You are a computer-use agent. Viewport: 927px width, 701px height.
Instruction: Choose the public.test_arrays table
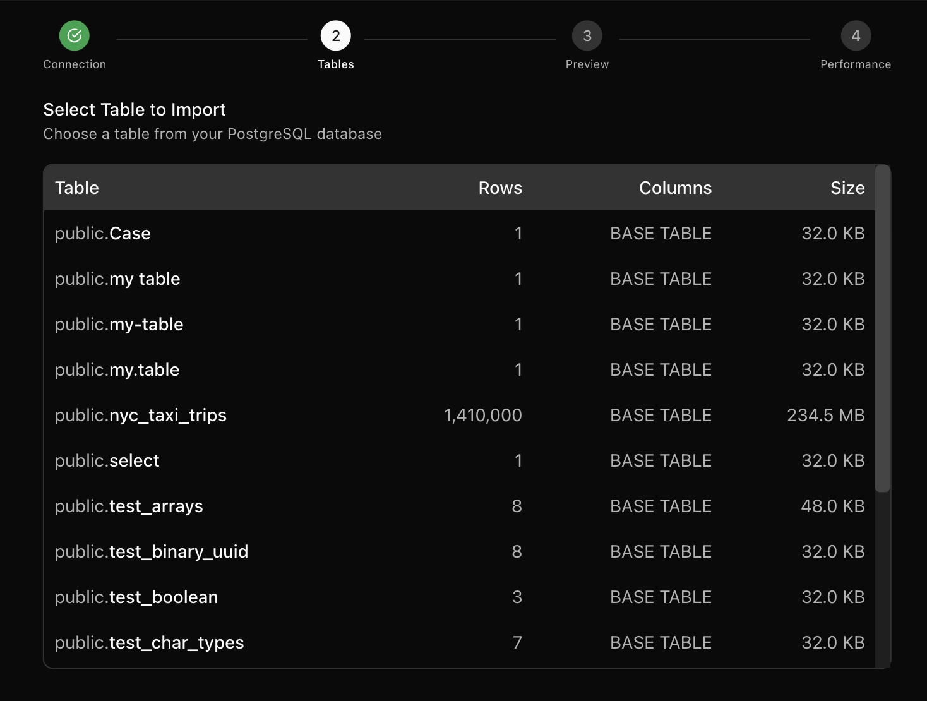(129, 506)
